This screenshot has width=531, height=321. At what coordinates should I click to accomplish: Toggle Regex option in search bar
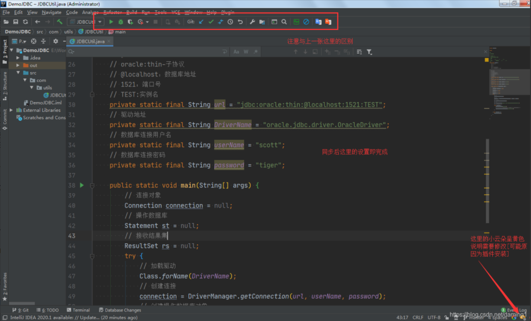[x=256, y=52]
